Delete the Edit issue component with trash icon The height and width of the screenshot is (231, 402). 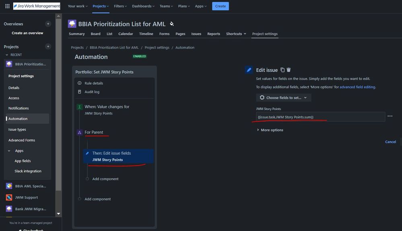[289, 70]
